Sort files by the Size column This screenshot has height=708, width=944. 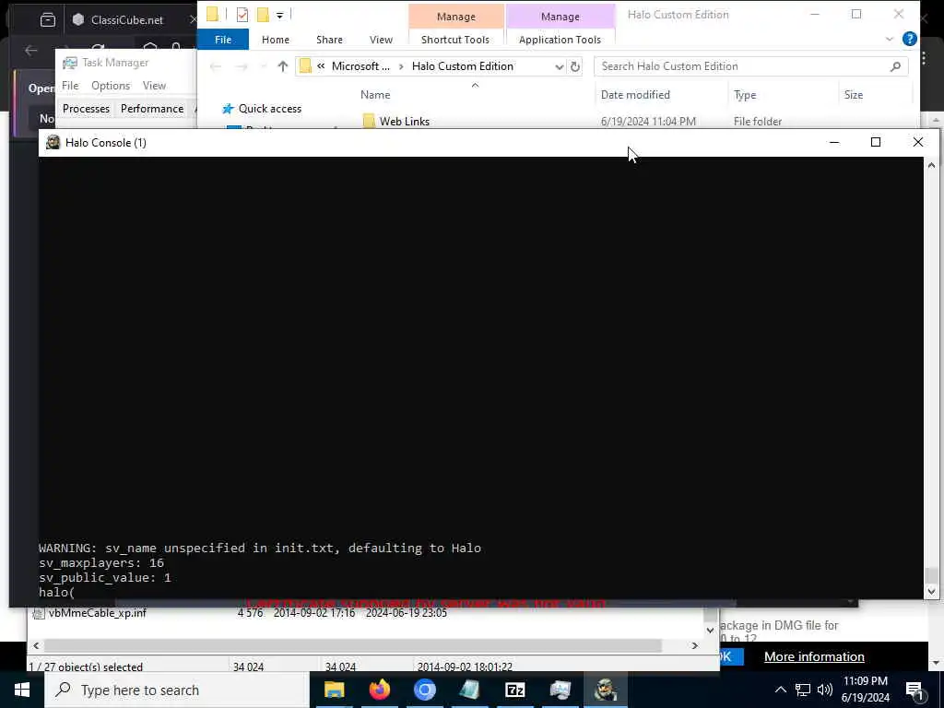pos(853,95)
